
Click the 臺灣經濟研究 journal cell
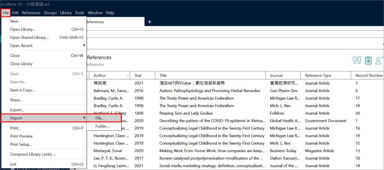[x=284, y=83]
